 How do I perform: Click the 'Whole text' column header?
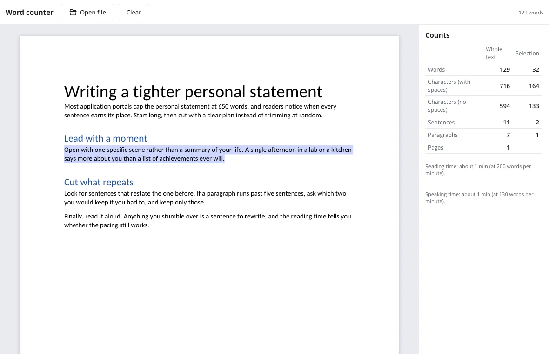(x=494, y=53)
